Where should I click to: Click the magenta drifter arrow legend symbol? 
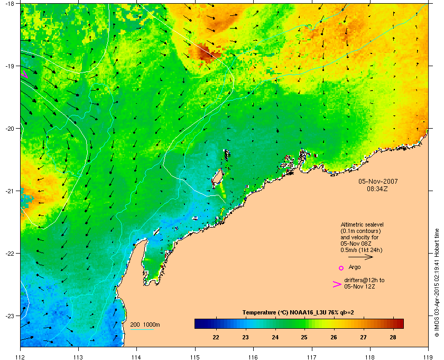(x=337, y=284)
